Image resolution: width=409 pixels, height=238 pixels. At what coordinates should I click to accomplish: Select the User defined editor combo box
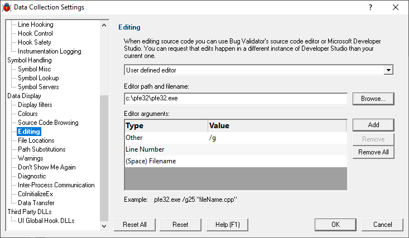coord(259,70)
